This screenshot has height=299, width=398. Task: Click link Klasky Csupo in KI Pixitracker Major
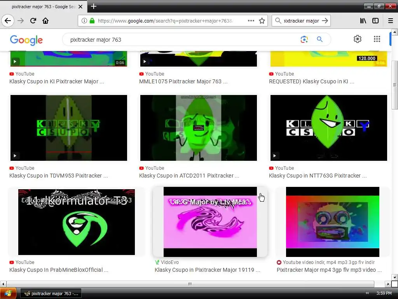(57, 81)
